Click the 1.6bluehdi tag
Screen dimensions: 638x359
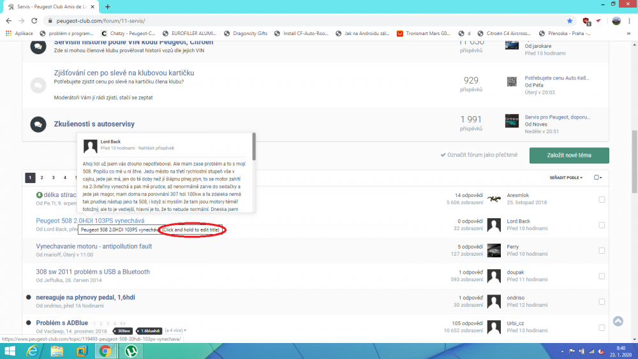tap(149, 331)
